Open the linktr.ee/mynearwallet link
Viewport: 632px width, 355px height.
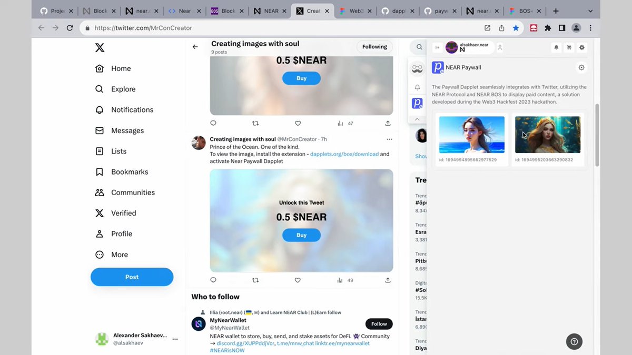(342, 343)
